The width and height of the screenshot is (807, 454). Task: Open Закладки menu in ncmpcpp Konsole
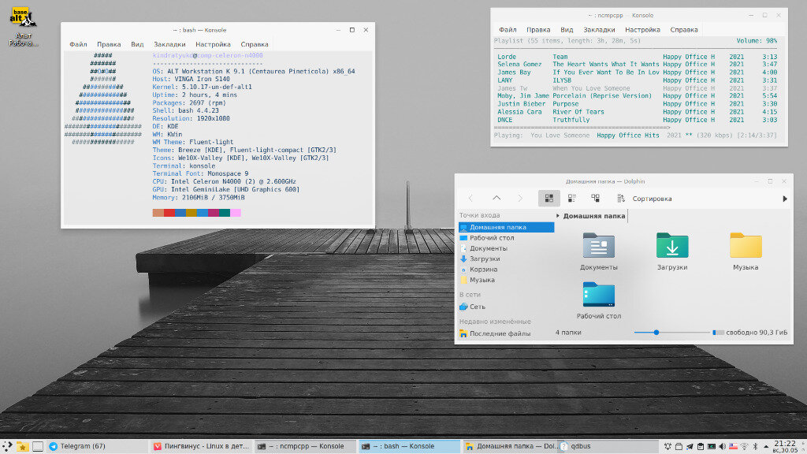pyautogui.click(x=599, y=30)
